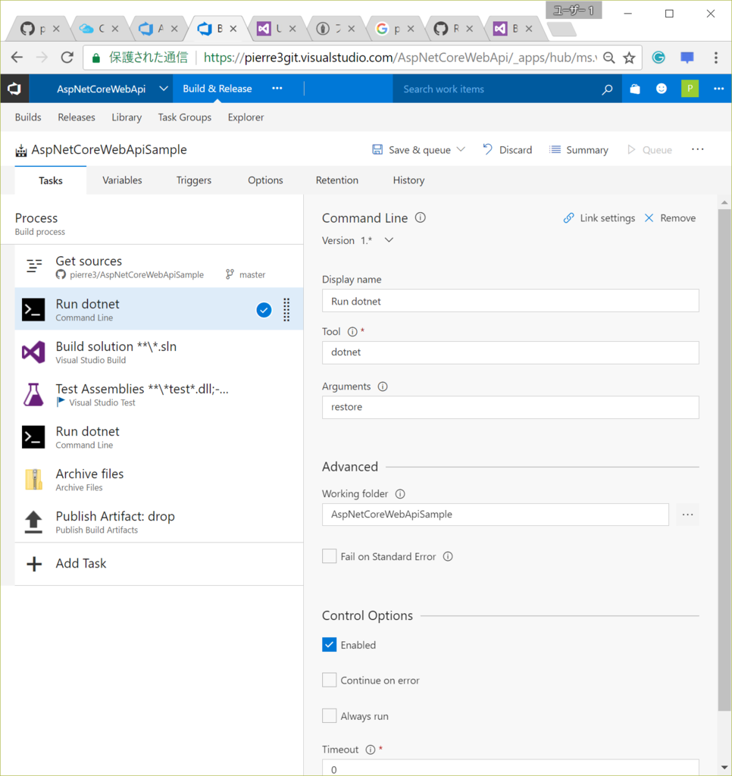
Task: Remove the Command Line task
Action: click(670, 217)
